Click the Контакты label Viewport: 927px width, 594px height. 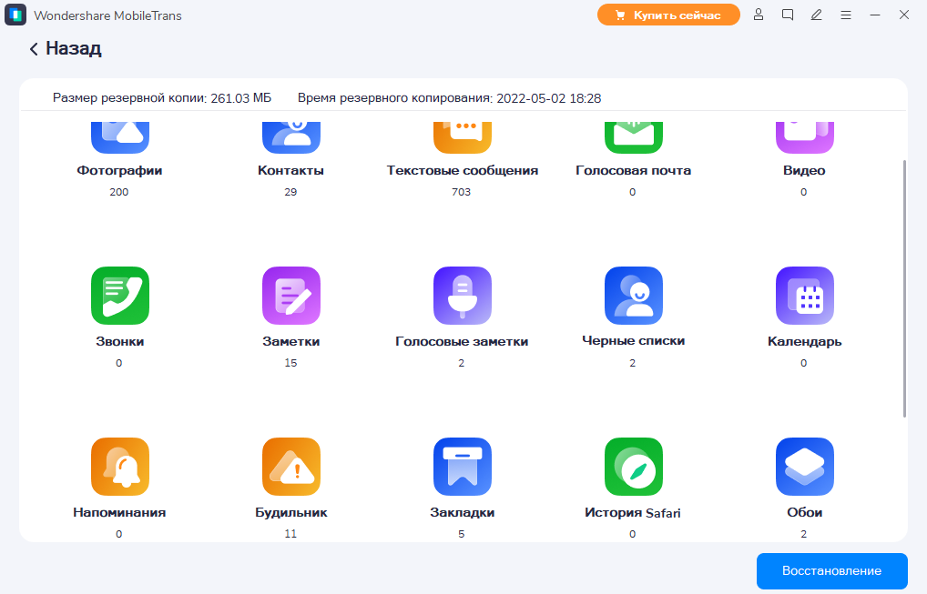point(290,171)
